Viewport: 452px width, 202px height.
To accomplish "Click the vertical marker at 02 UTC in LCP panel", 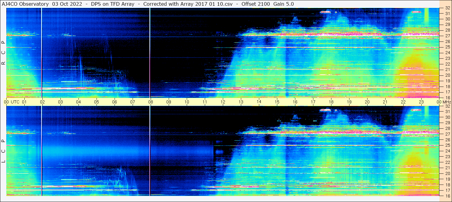I will 42,151.
